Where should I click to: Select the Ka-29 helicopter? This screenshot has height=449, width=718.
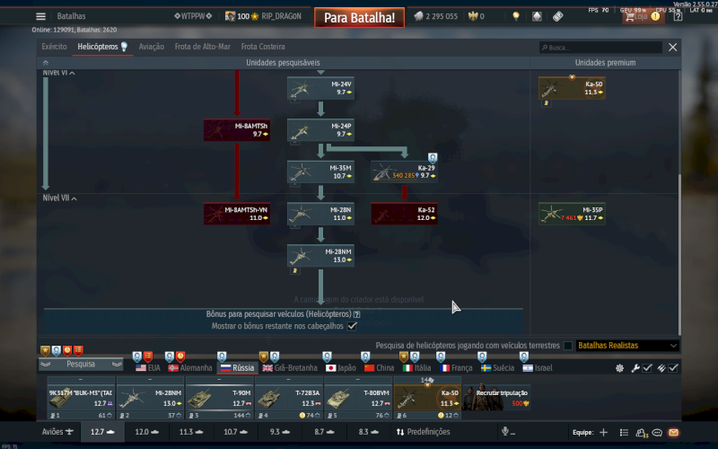point(405,172)
